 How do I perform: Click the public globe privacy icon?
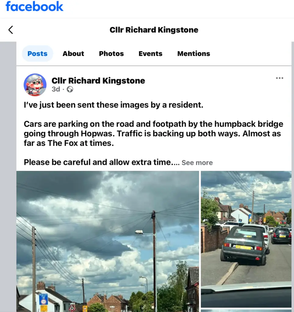tap(70, 89)
